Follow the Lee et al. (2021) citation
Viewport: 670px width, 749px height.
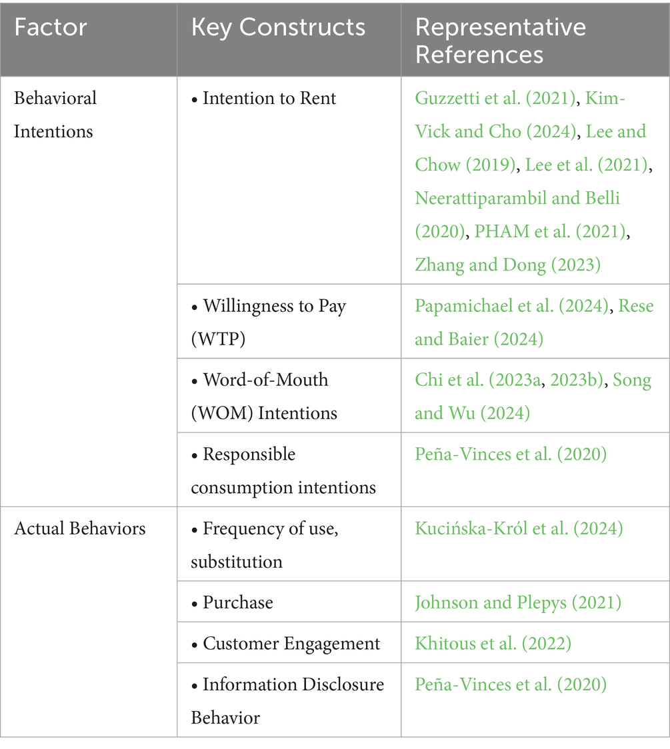click(587, 165)
